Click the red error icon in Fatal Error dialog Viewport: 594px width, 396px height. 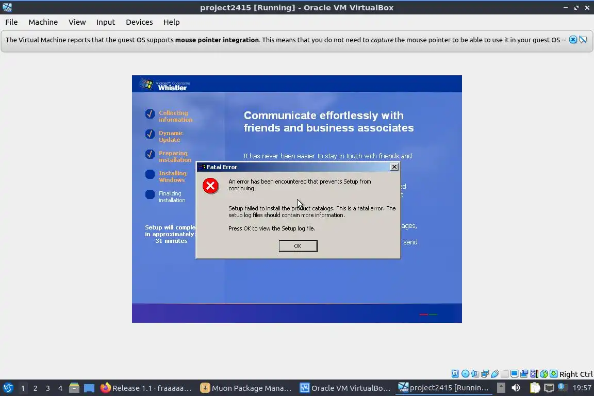(x=210, y=186)
